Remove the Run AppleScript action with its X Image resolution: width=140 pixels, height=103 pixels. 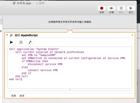132,35
